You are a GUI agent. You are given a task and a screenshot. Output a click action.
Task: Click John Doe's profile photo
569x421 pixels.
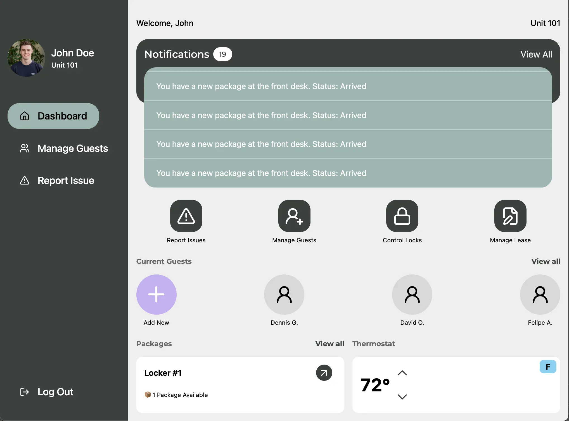coord(26,58)
